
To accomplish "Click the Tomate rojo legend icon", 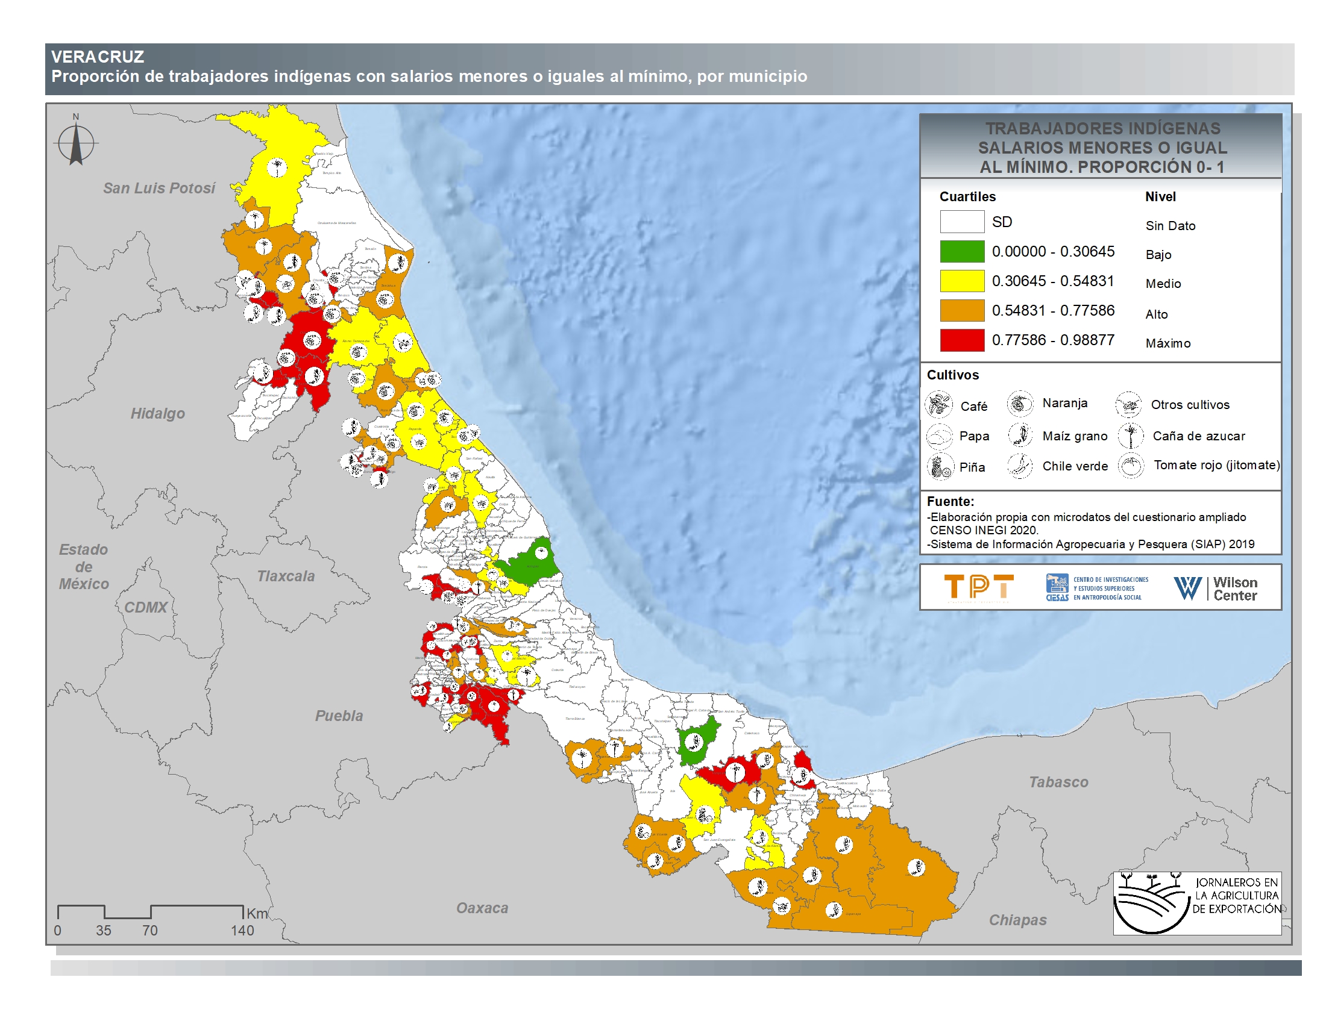I will [x=1131, y=466].
